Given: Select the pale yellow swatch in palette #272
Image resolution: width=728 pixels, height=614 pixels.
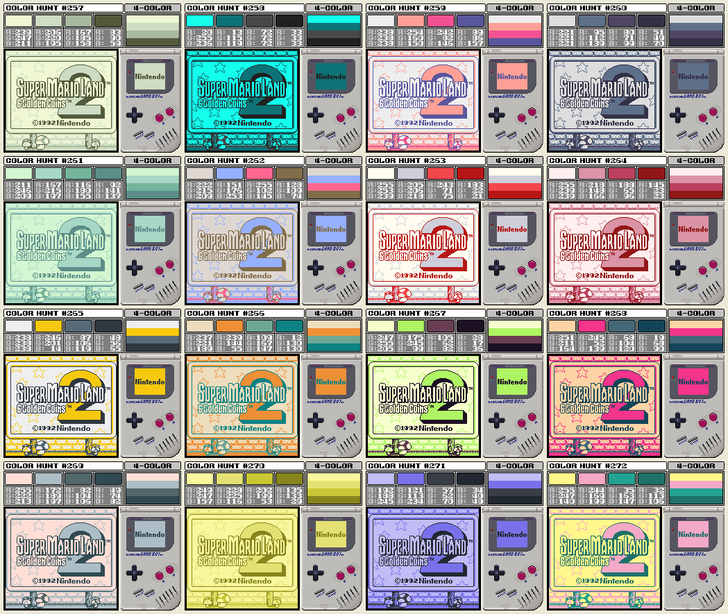Looking at the screenshot, I should (x=561, y=479).
